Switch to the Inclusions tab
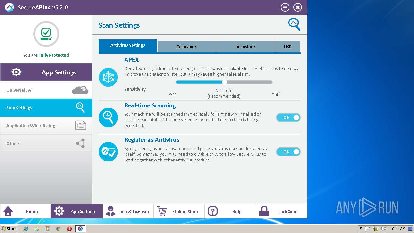Screen dimensions: 414x233 coord(245,47)
